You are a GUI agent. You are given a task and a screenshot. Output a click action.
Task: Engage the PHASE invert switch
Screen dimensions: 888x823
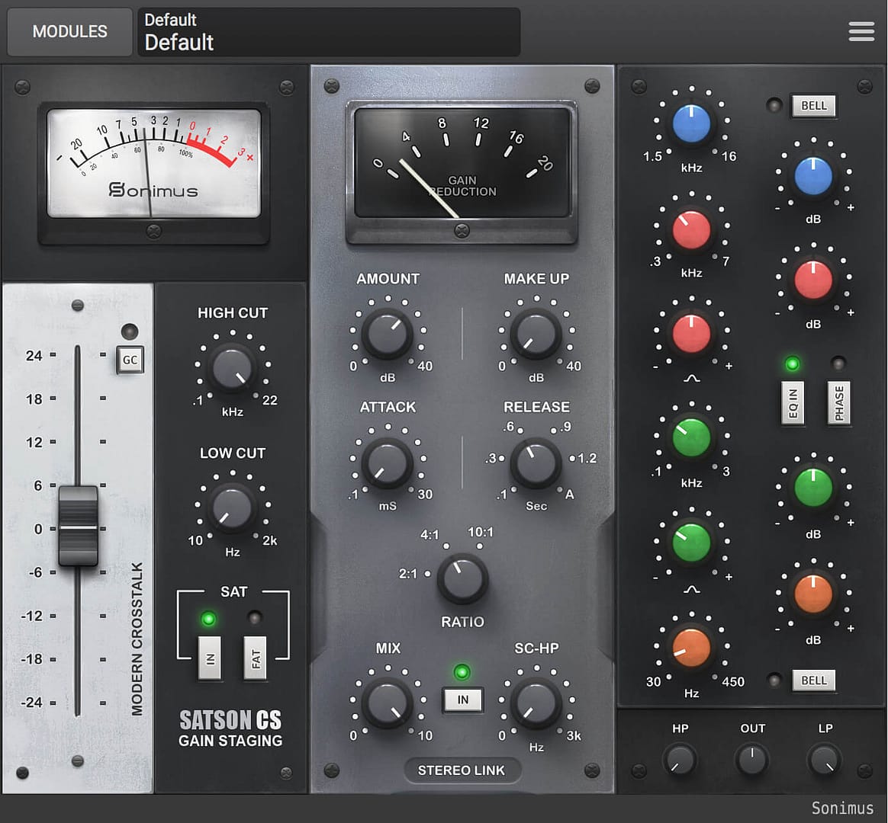[x=839, y=402]
